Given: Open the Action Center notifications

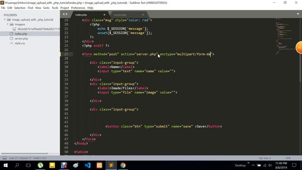Looking at the screenshot, I should (x=294, y=165).
